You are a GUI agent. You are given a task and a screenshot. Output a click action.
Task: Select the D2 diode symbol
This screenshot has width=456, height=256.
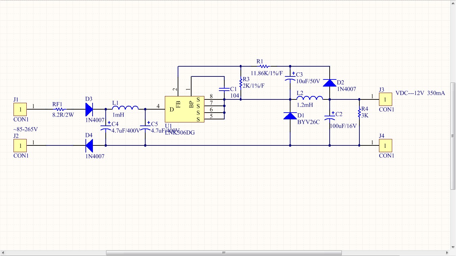[329, 83]
